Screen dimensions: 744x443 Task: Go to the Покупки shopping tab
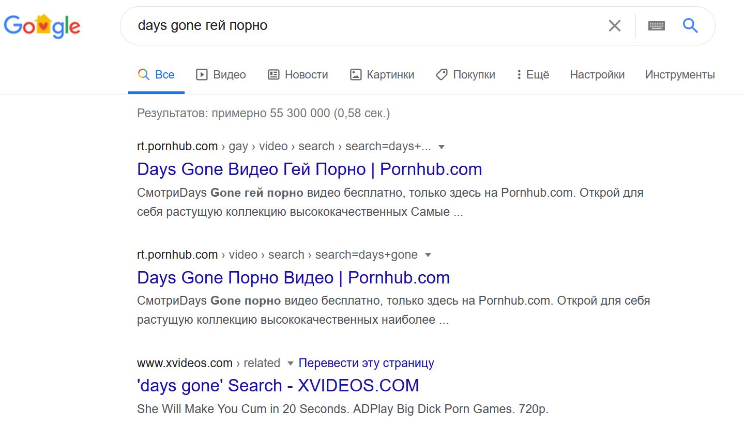pyautogui.click(x=465, y=75)
